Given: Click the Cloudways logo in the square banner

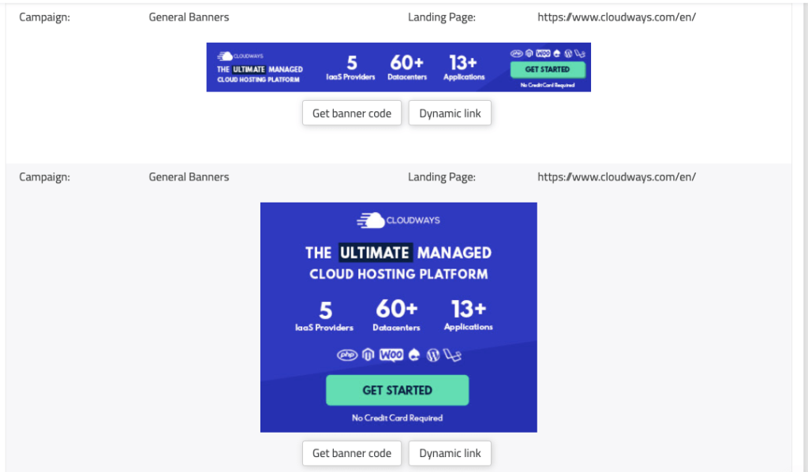Looking at the screenshot, I should point(398,221).
